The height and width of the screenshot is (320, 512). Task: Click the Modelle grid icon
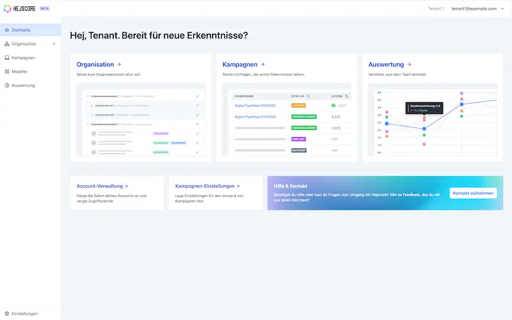pyautogui.click(x=7, y=71)
